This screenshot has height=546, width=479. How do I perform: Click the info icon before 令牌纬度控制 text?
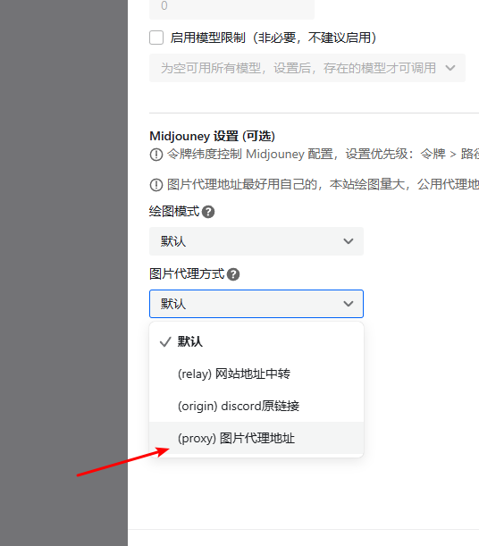coord(156,155)
